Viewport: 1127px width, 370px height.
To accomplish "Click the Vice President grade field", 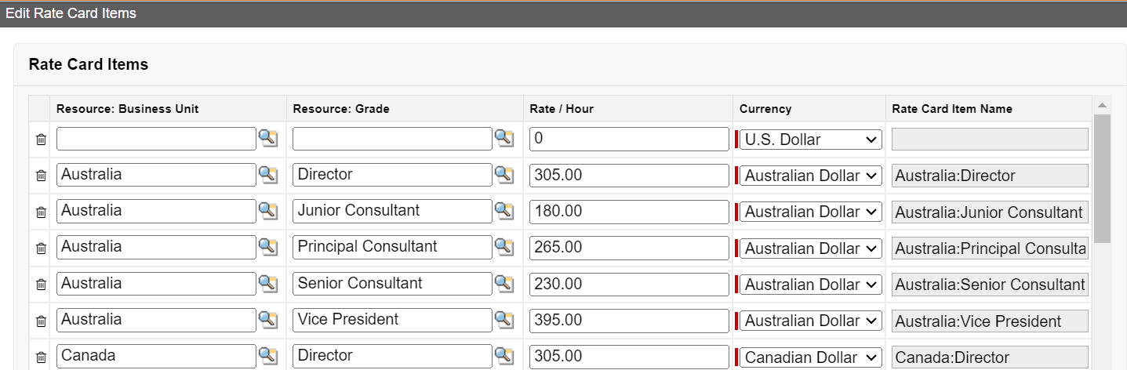I will click(392, 320).
